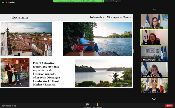Click the lagoon landscape photo

tap(104, 73)
